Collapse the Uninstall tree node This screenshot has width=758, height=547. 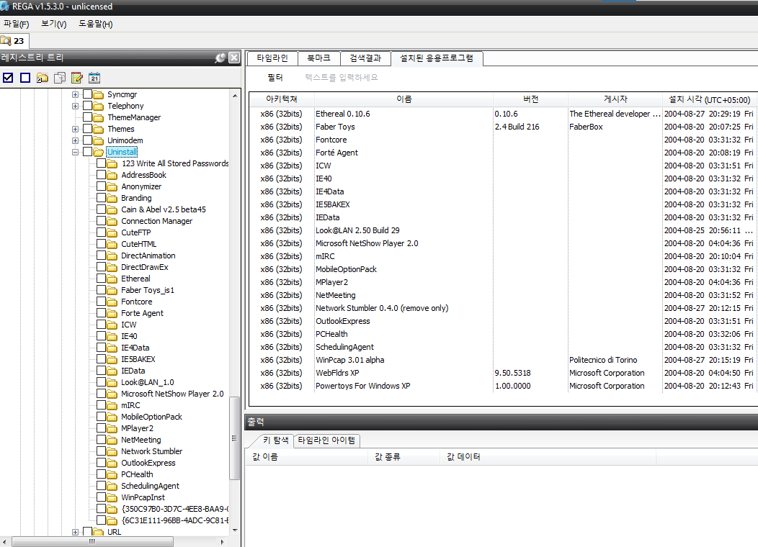coord(76,152)
